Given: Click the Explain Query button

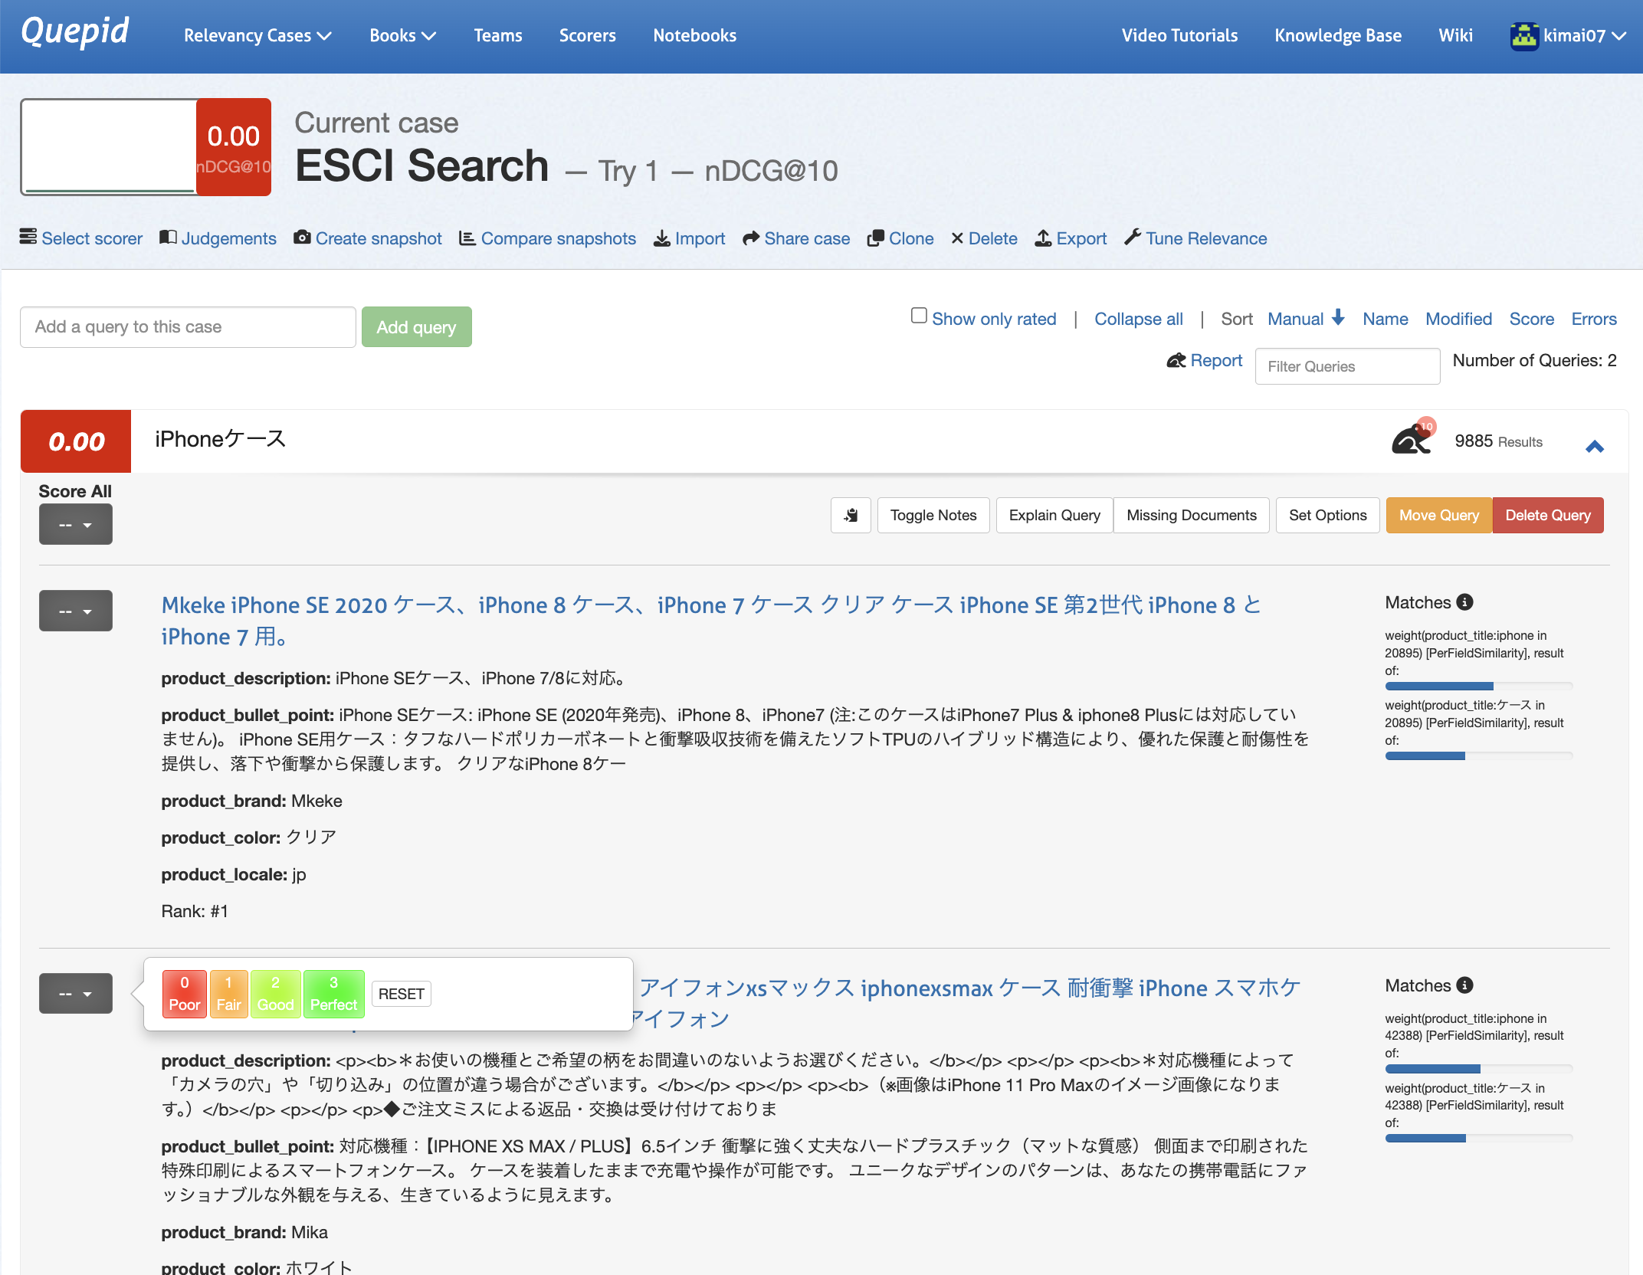Looking at the screenshot, I should tap(1054, 515).
